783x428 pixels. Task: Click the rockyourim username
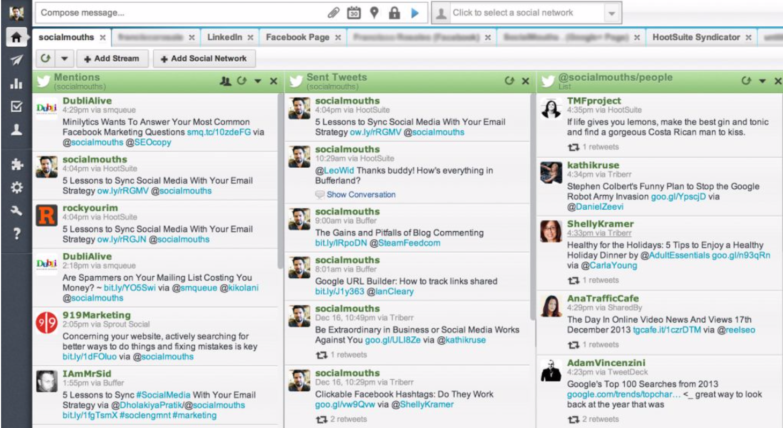pyautogui.click(x=90, y=208)
